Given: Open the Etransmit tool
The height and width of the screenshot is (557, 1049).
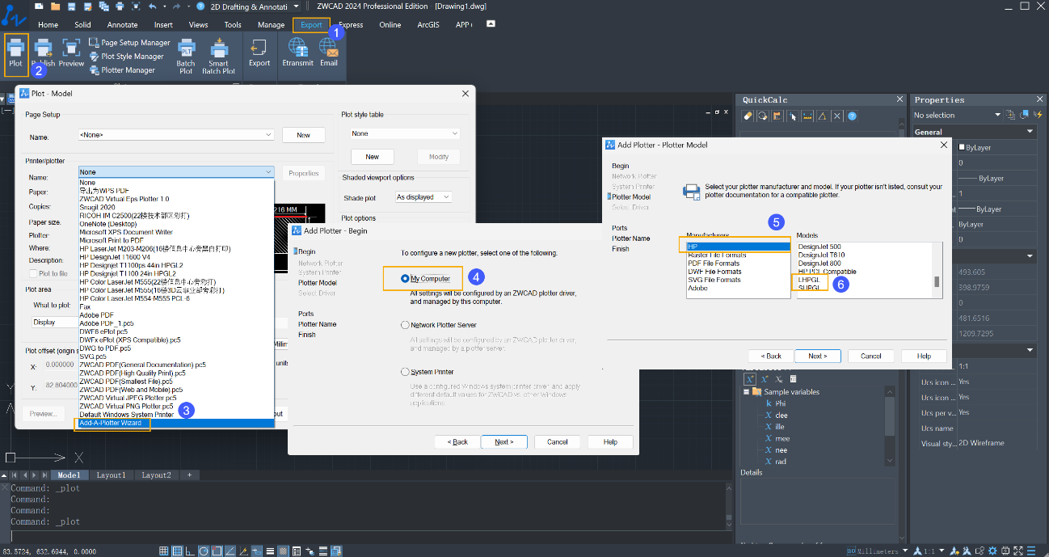Looking at the screenshot, I should tap(297, 53).
